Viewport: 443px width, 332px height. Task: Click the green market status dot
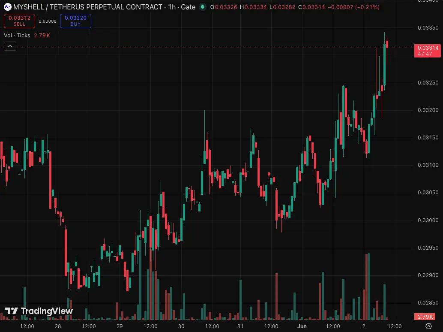point(203,7)
